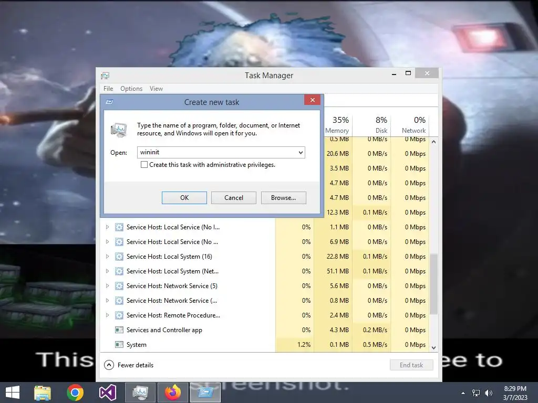The image size is (538, 403).
Task: Select the Create new task taskbar button
Action: click(x=205, y=393)
